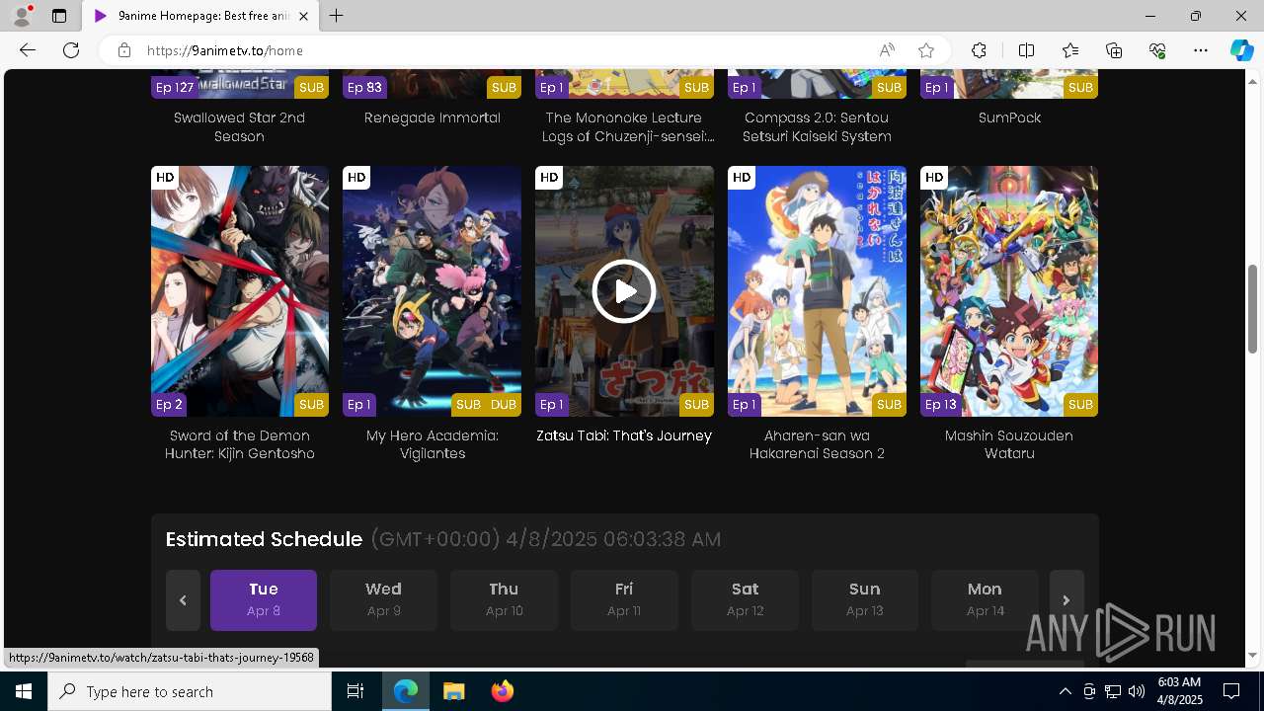
Task: Open the browser profile icon
Action: tap(22, 16)
